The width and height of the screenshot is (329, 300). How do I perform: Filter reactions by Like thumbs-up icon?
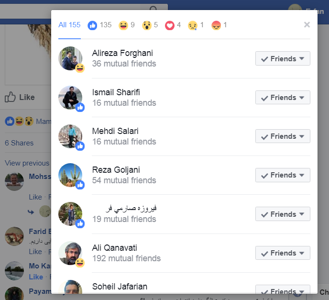coord(99,25)
